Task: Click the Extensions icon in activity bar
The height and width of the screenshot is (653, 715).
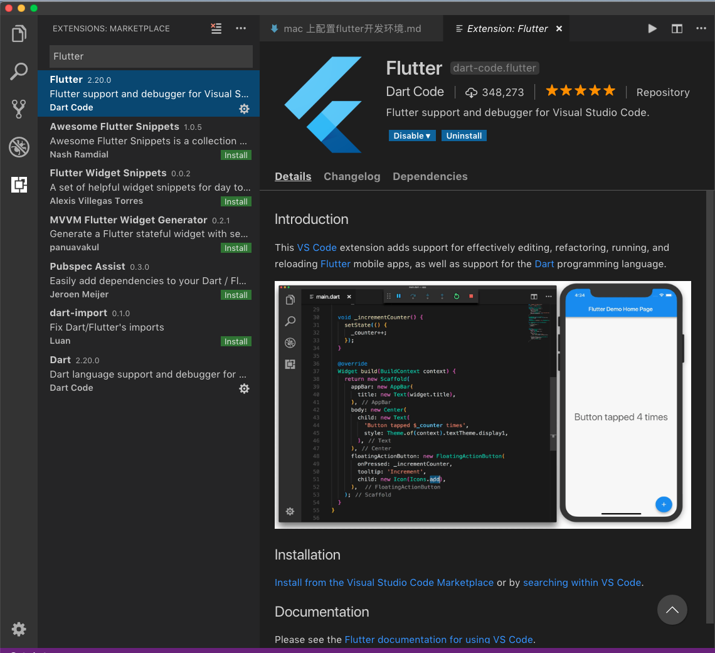Action: pyautogui.click(x=19, y=184)
